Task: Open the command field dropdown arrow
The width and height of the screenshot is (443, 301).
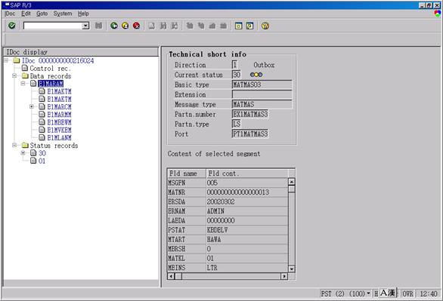Action: 85,26
